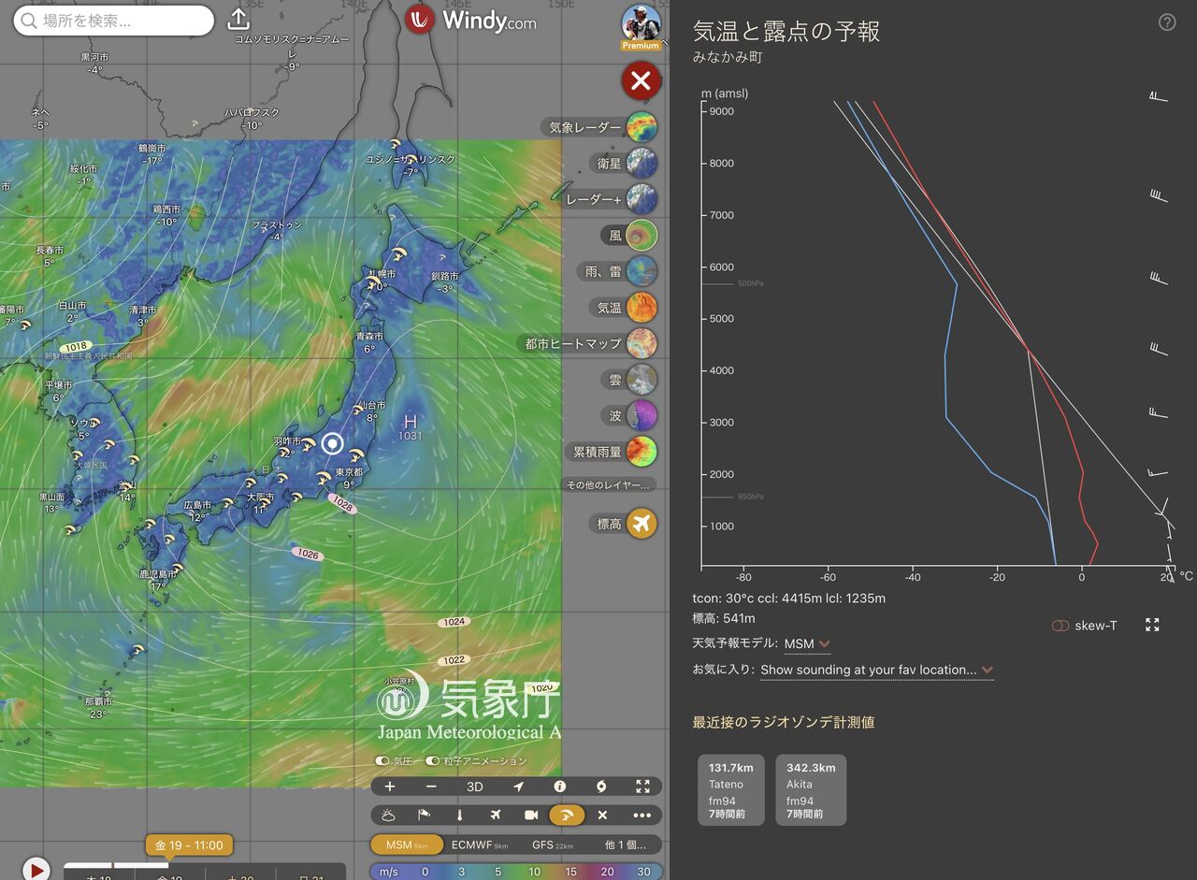Click the 金 19 - 11:00 timeline marker
Screen dimensions: 1197x880
pos(188,845)
